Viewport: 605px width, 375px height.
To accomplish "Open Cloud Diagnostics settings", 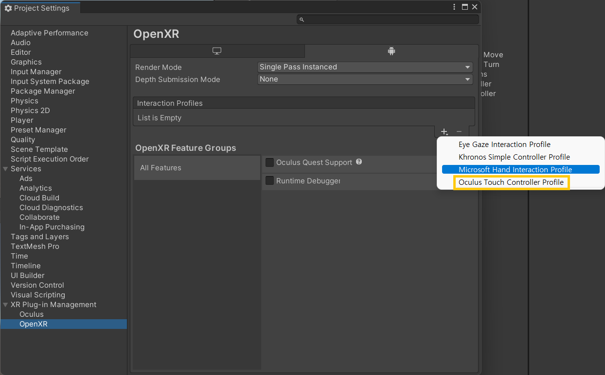I will [x=51, y=208].
